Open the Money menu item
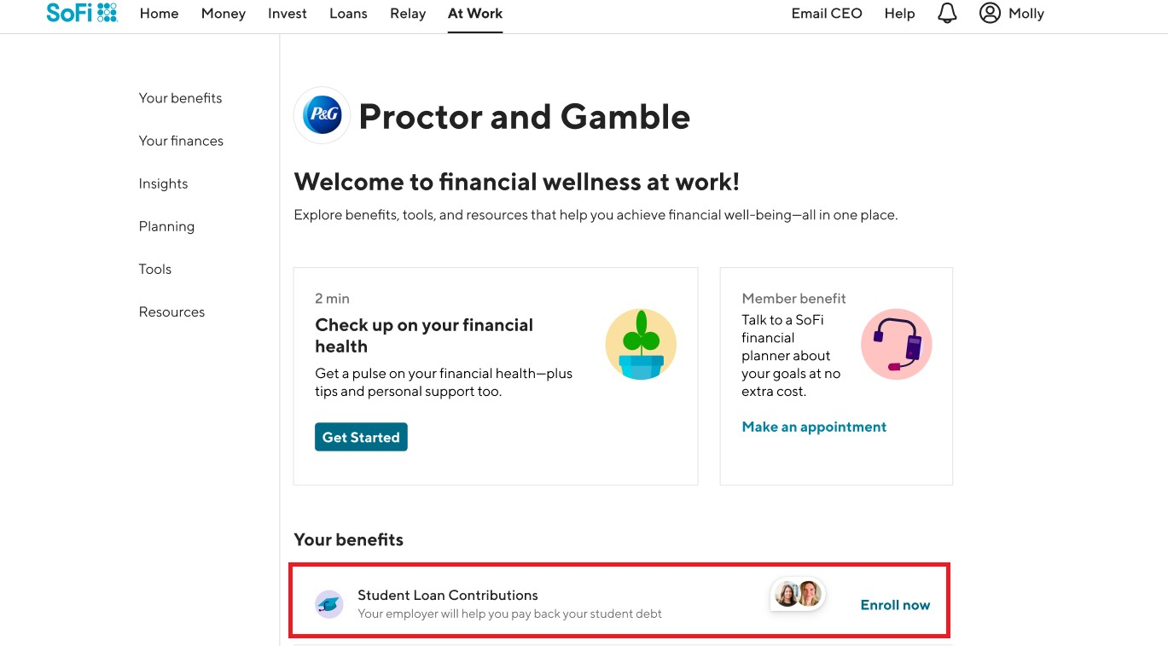Image resolution: width=1168 pixels, height=646 pixels. coord(223,13)
